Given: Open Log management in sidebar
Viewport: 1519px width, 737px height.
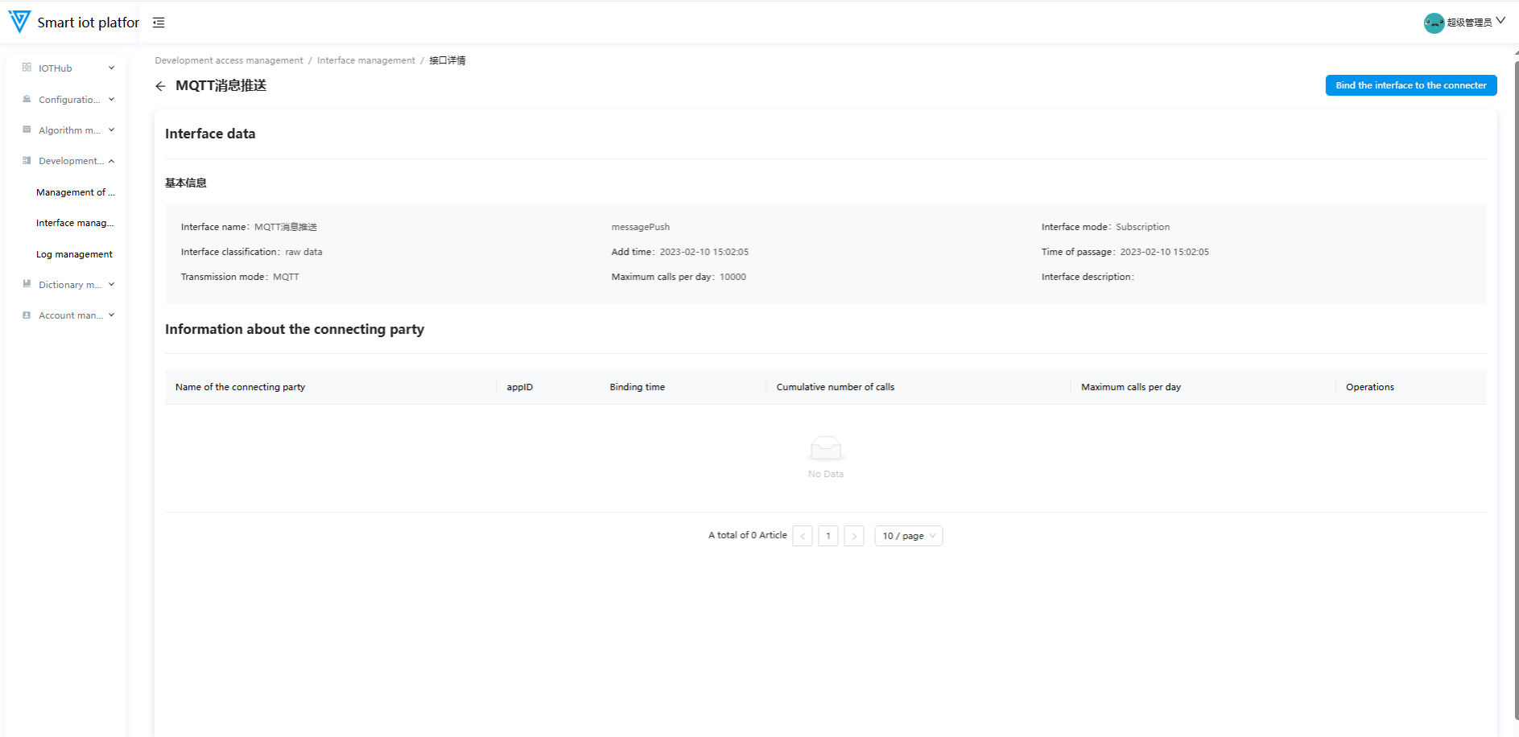Looking at the screenshot, I should [74, 254].
